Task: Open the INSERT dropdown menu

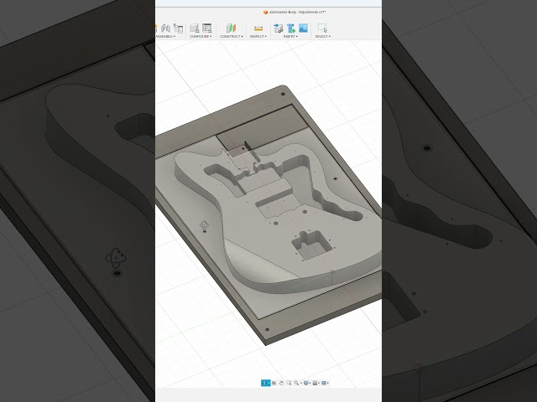Action: pos(290,36)
